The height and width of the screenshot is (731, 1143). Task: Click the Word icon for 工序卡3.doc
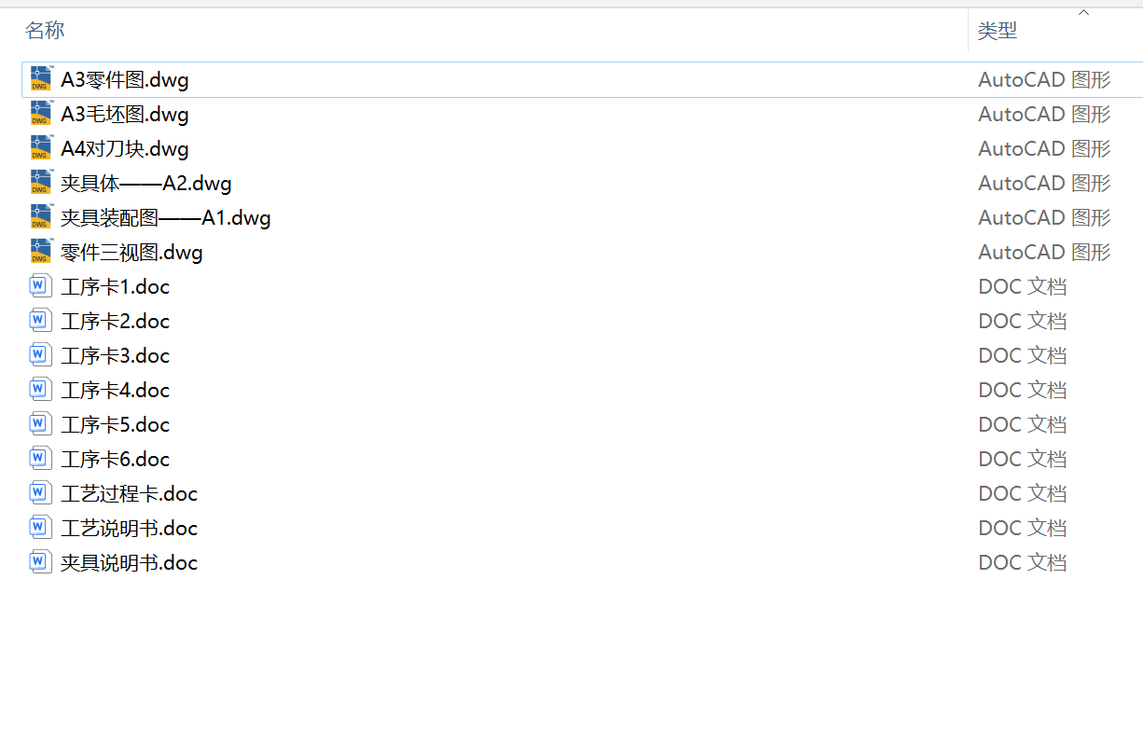tap(40, 355)
